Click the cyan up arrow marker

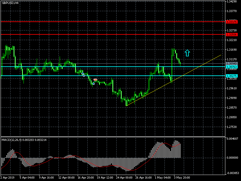click(x=187, y=53)
